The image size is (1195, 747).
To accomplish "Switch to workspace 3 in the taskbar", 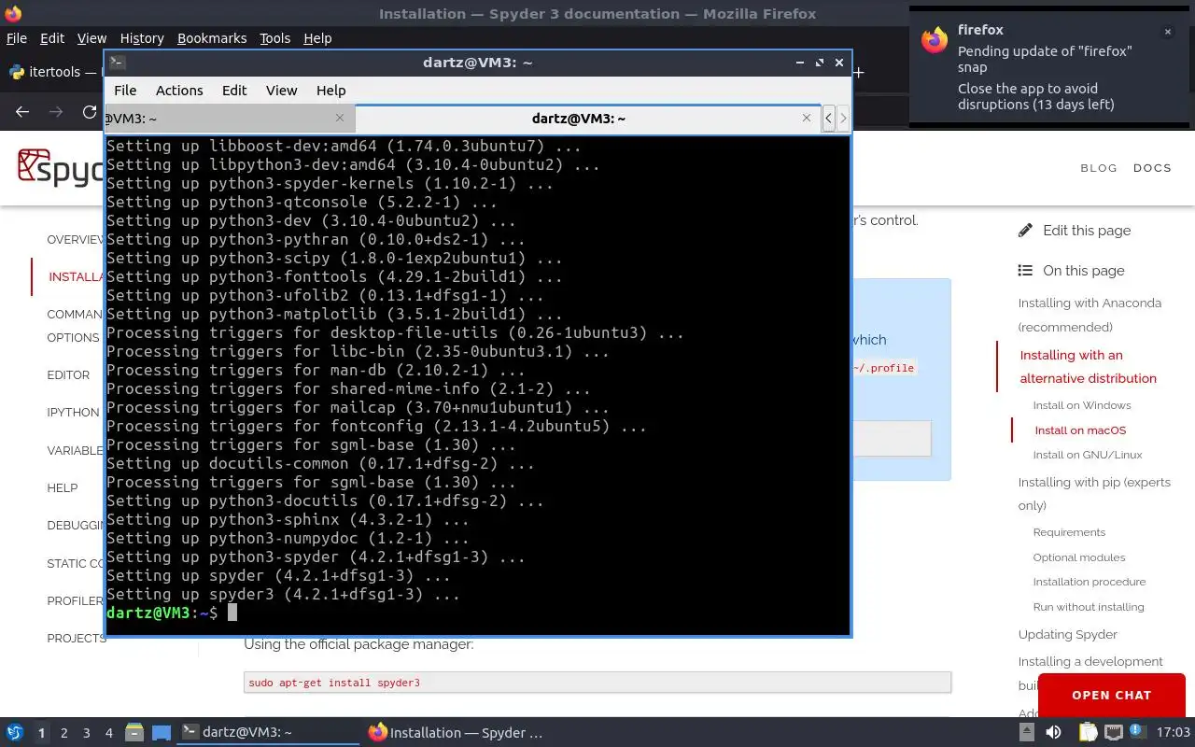I will (87, 733).
